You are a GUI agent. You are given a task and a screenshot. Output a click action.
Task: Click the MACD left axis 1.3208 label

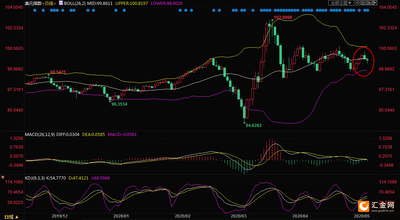point(17,138)
